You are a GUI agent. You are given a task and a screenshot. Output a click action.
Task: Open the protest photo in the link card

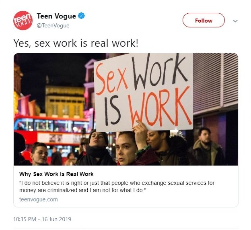(126, 109)
